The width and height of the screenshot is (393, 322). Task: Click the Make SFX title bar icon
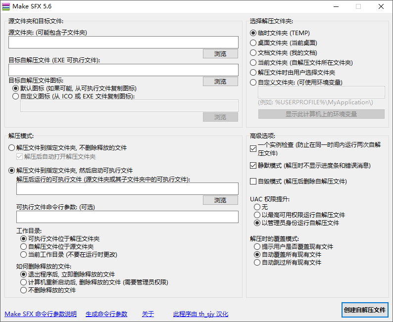[6, 6]
